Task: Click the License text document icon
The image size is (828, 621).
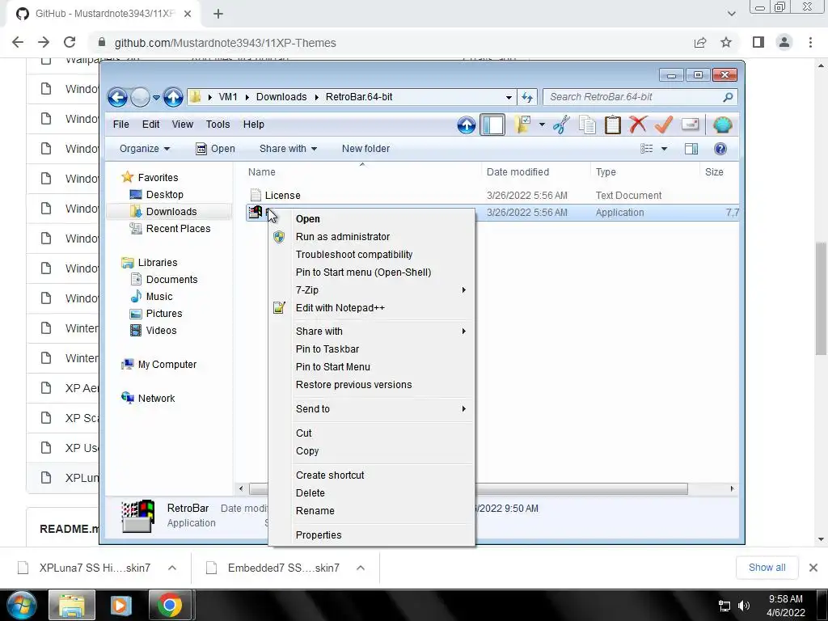Action: coord(256,196)
